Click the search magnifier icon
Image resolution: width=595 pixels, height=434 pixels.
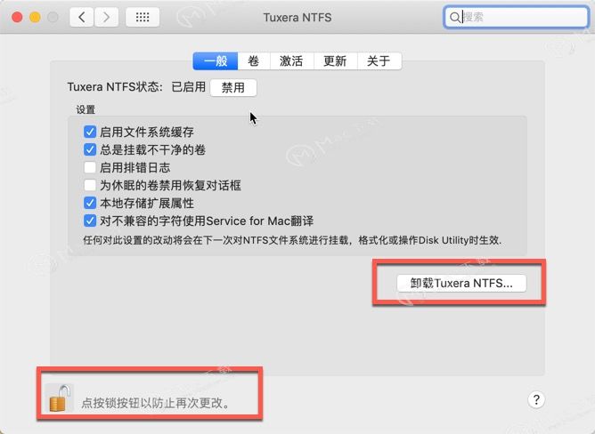pyautogui.click(x=454, y=17)
